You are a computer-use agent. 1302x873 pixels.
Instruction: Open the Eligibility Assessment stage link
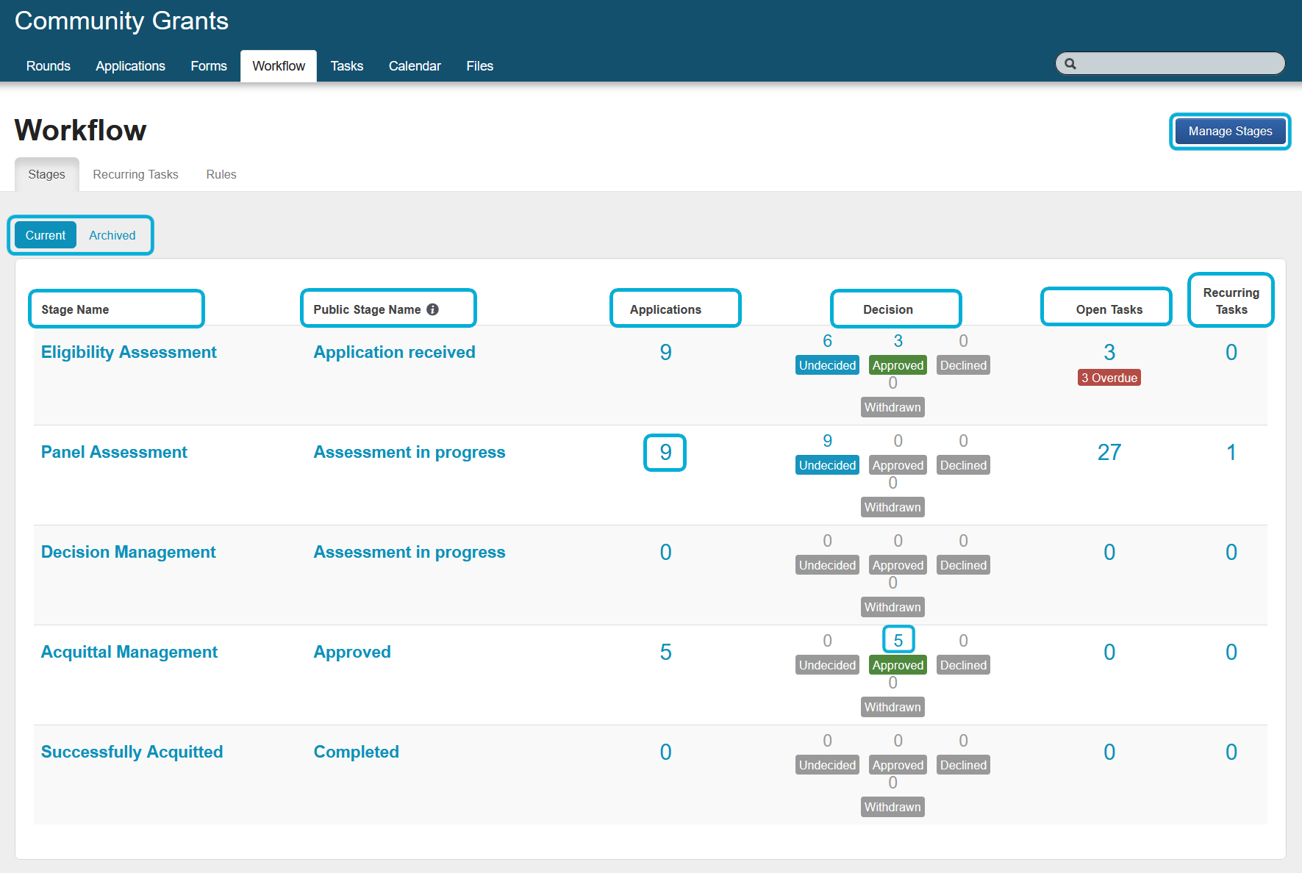click(x=129, y=352)
